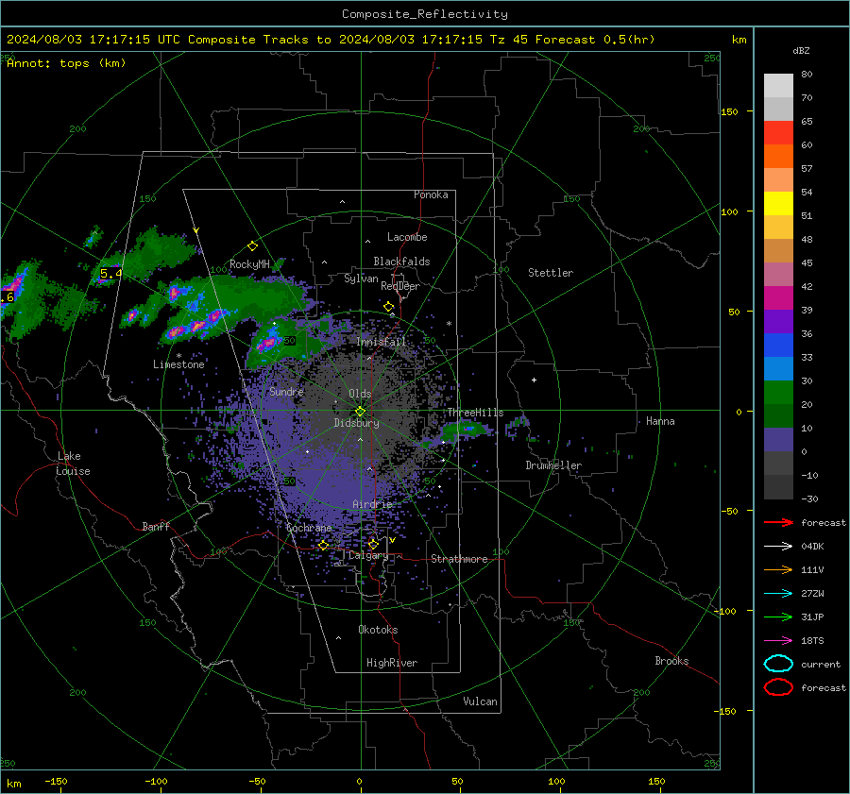
Task: Click the Ponoka town label
Action: point(431,194)
